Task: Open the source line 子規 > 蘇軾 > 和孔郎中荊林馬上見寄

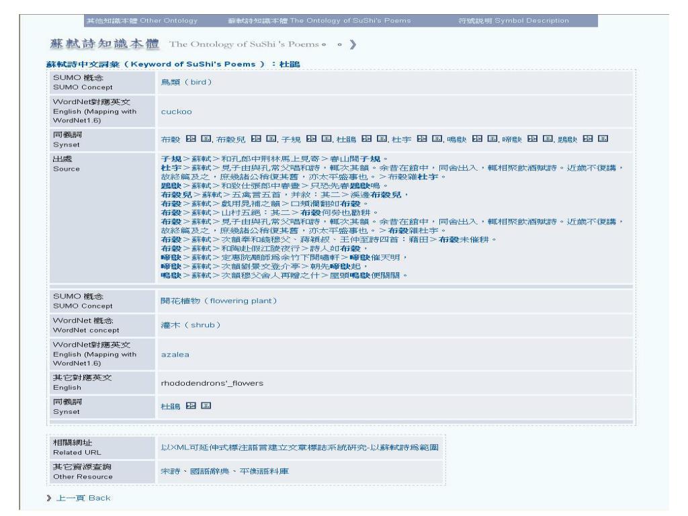Action: [x=275, y=159]
